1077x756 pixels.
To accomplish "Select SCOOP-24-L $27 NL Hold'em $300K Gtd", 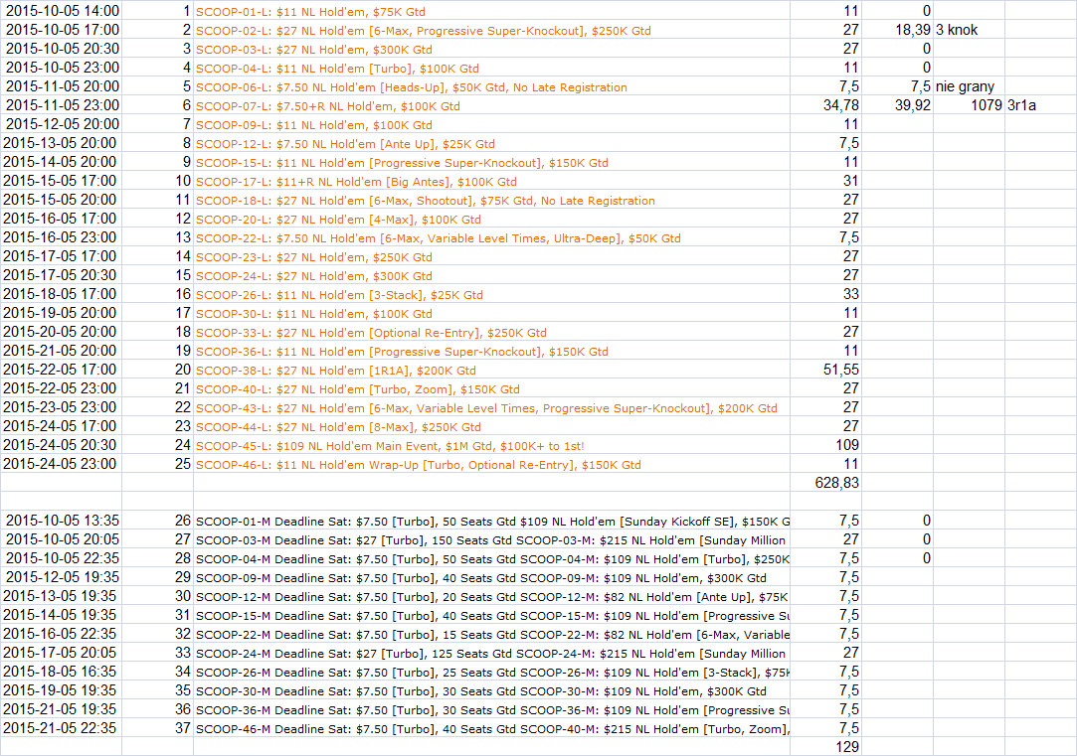I will [x=491, y=275].
